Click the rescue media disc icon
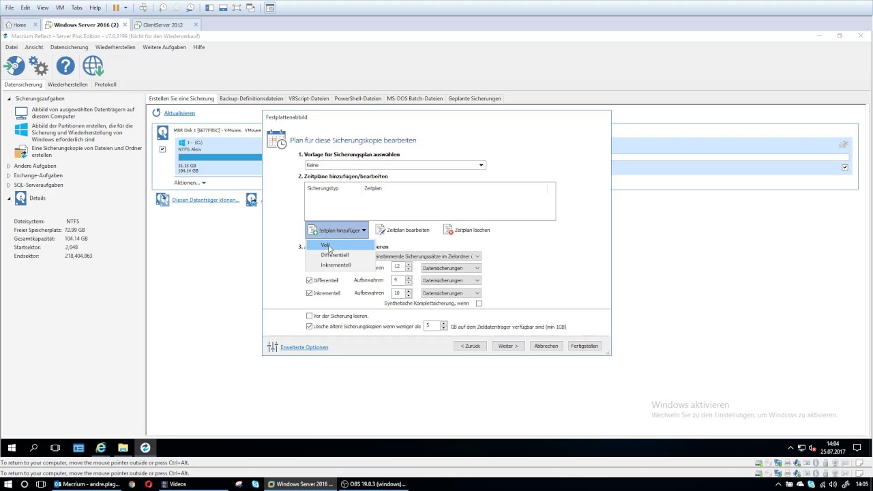Image resolution: width=873 pixels, height=491 pixels. coord(14,66)
